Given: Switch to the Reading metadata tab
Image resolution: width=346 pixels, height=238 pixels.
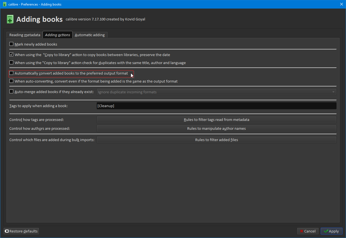Looking at the screenshot, I should [25, 35].
